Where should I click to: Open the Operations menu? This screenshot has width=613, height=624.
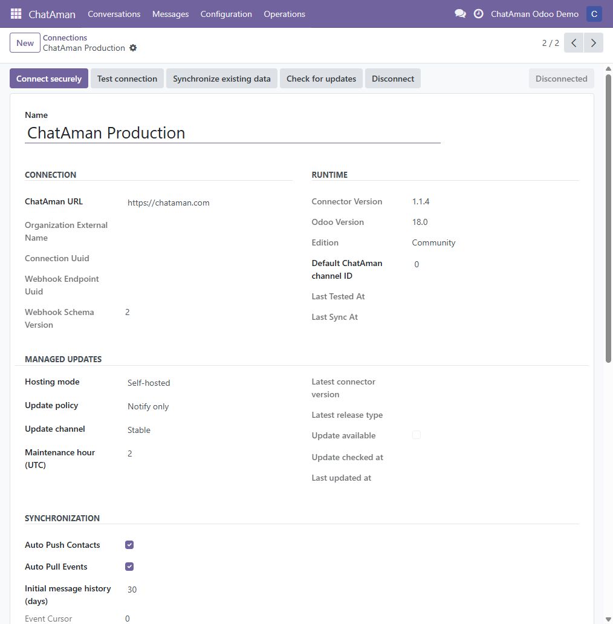(x=284, y=14)
